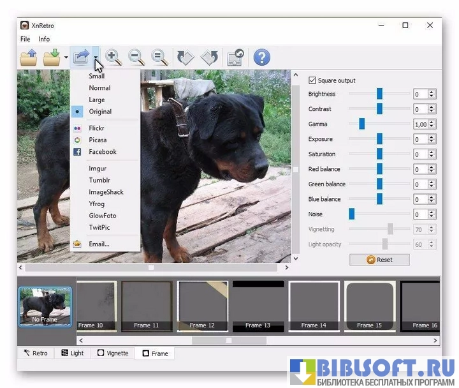Open the dropdown arrow next to Save
The width and height of the screenshot is (459, 388).
tap(66, 58)
